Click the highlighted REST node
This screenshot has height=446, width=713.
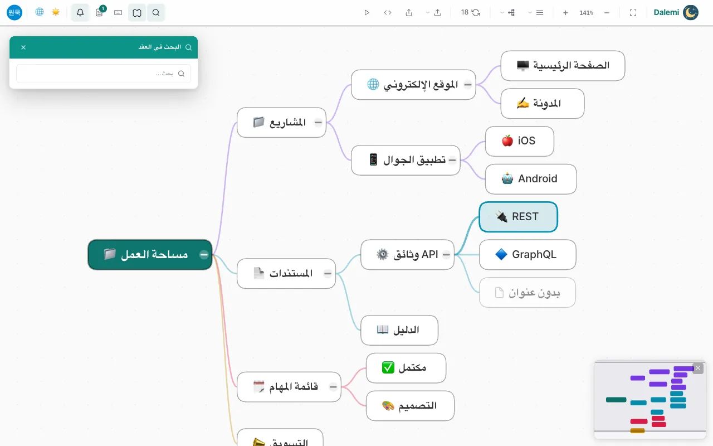[518, 217]
